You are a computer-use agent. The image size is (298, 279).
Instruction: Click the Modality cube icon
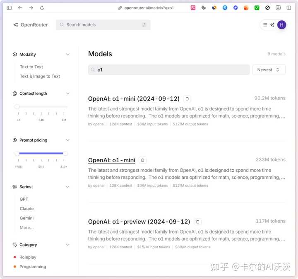(x=15, y=54)
